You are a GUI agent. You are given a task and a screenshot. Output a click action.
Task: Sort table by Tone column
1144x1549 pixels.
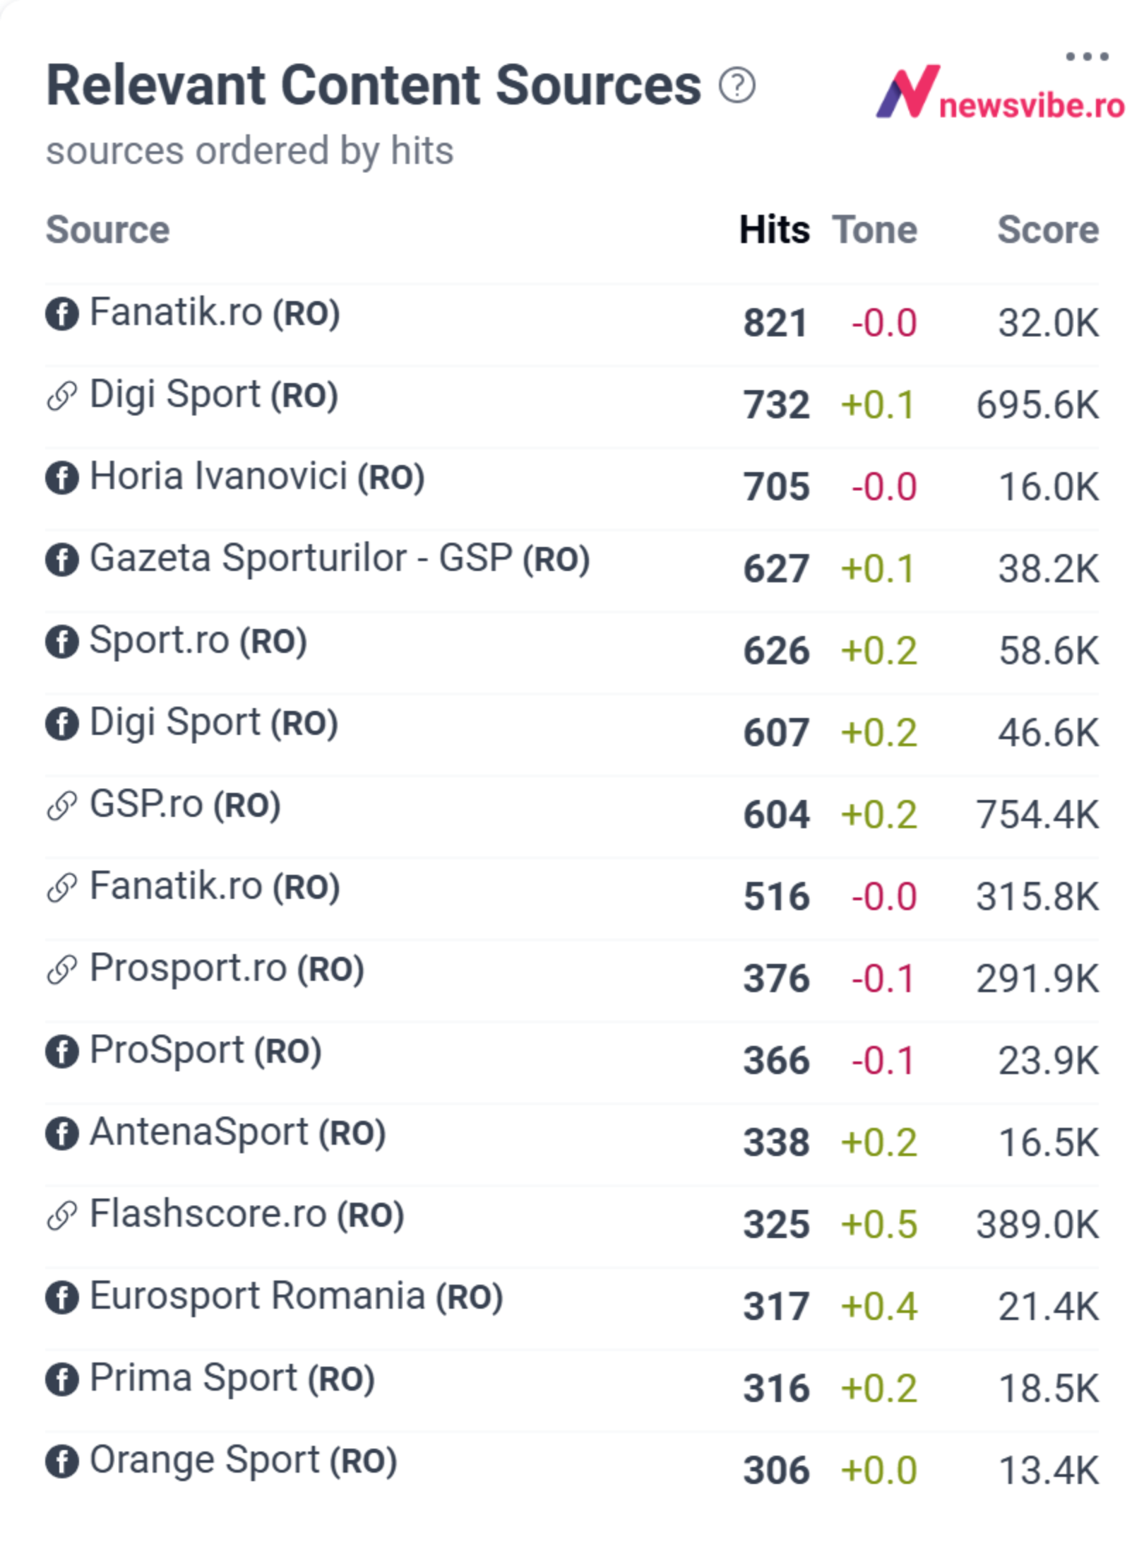[x=875, y=230]
